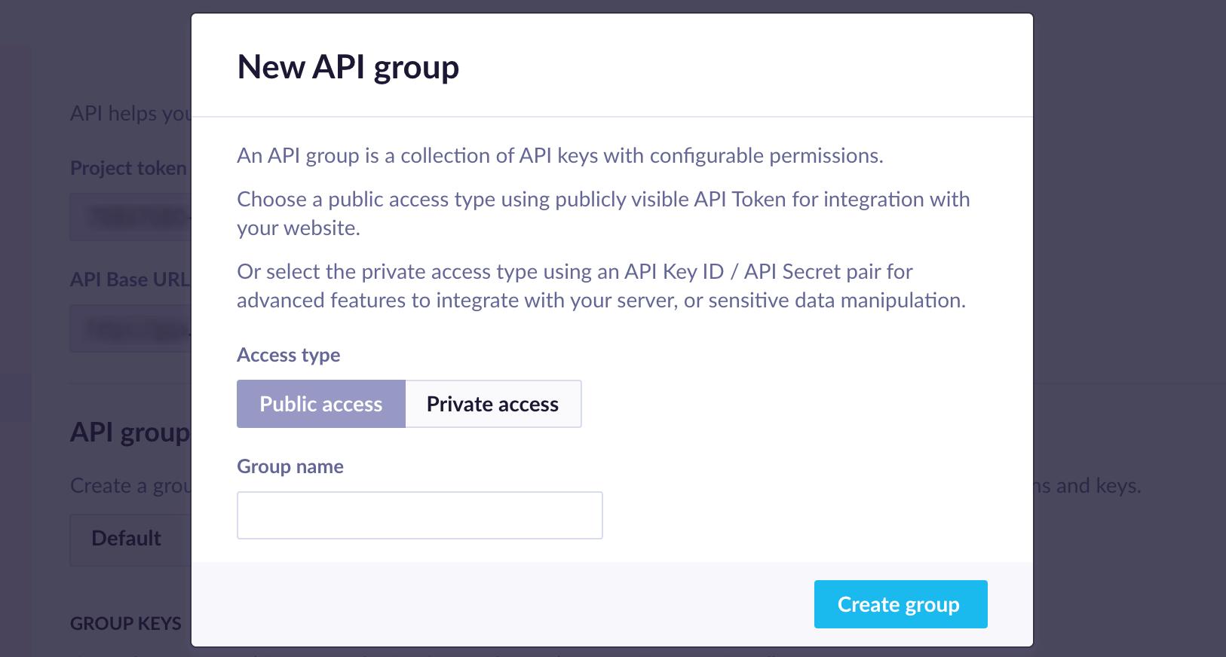This screenshot has width=1226, height=657.
Task: Click the New API group dialog title
Action: click(348, 66)
